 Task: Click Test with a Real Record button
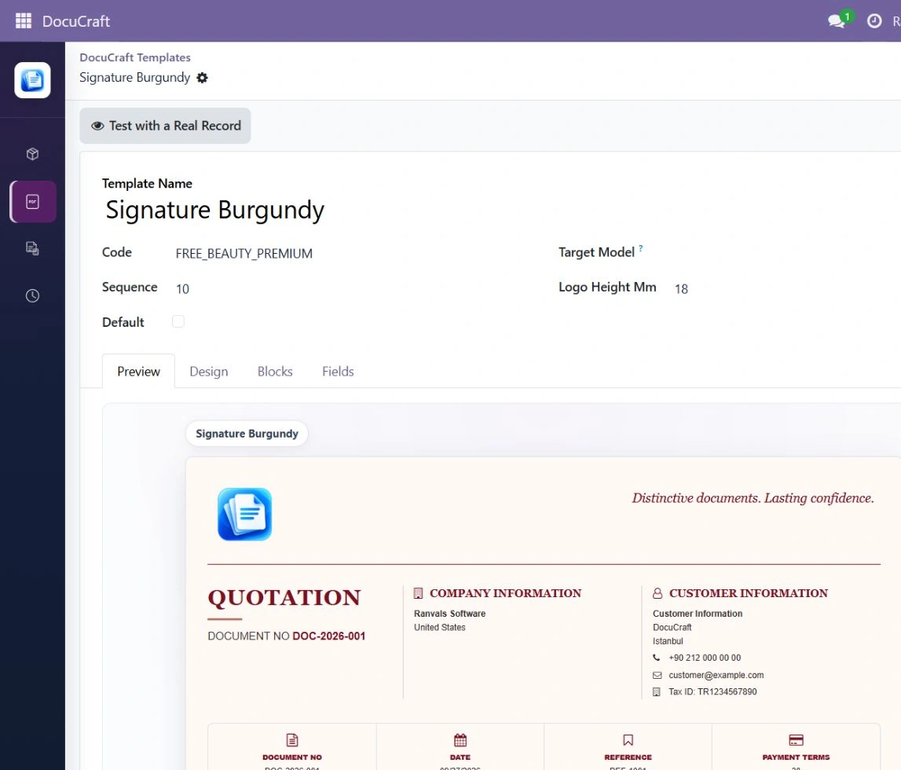pos(166,126)
